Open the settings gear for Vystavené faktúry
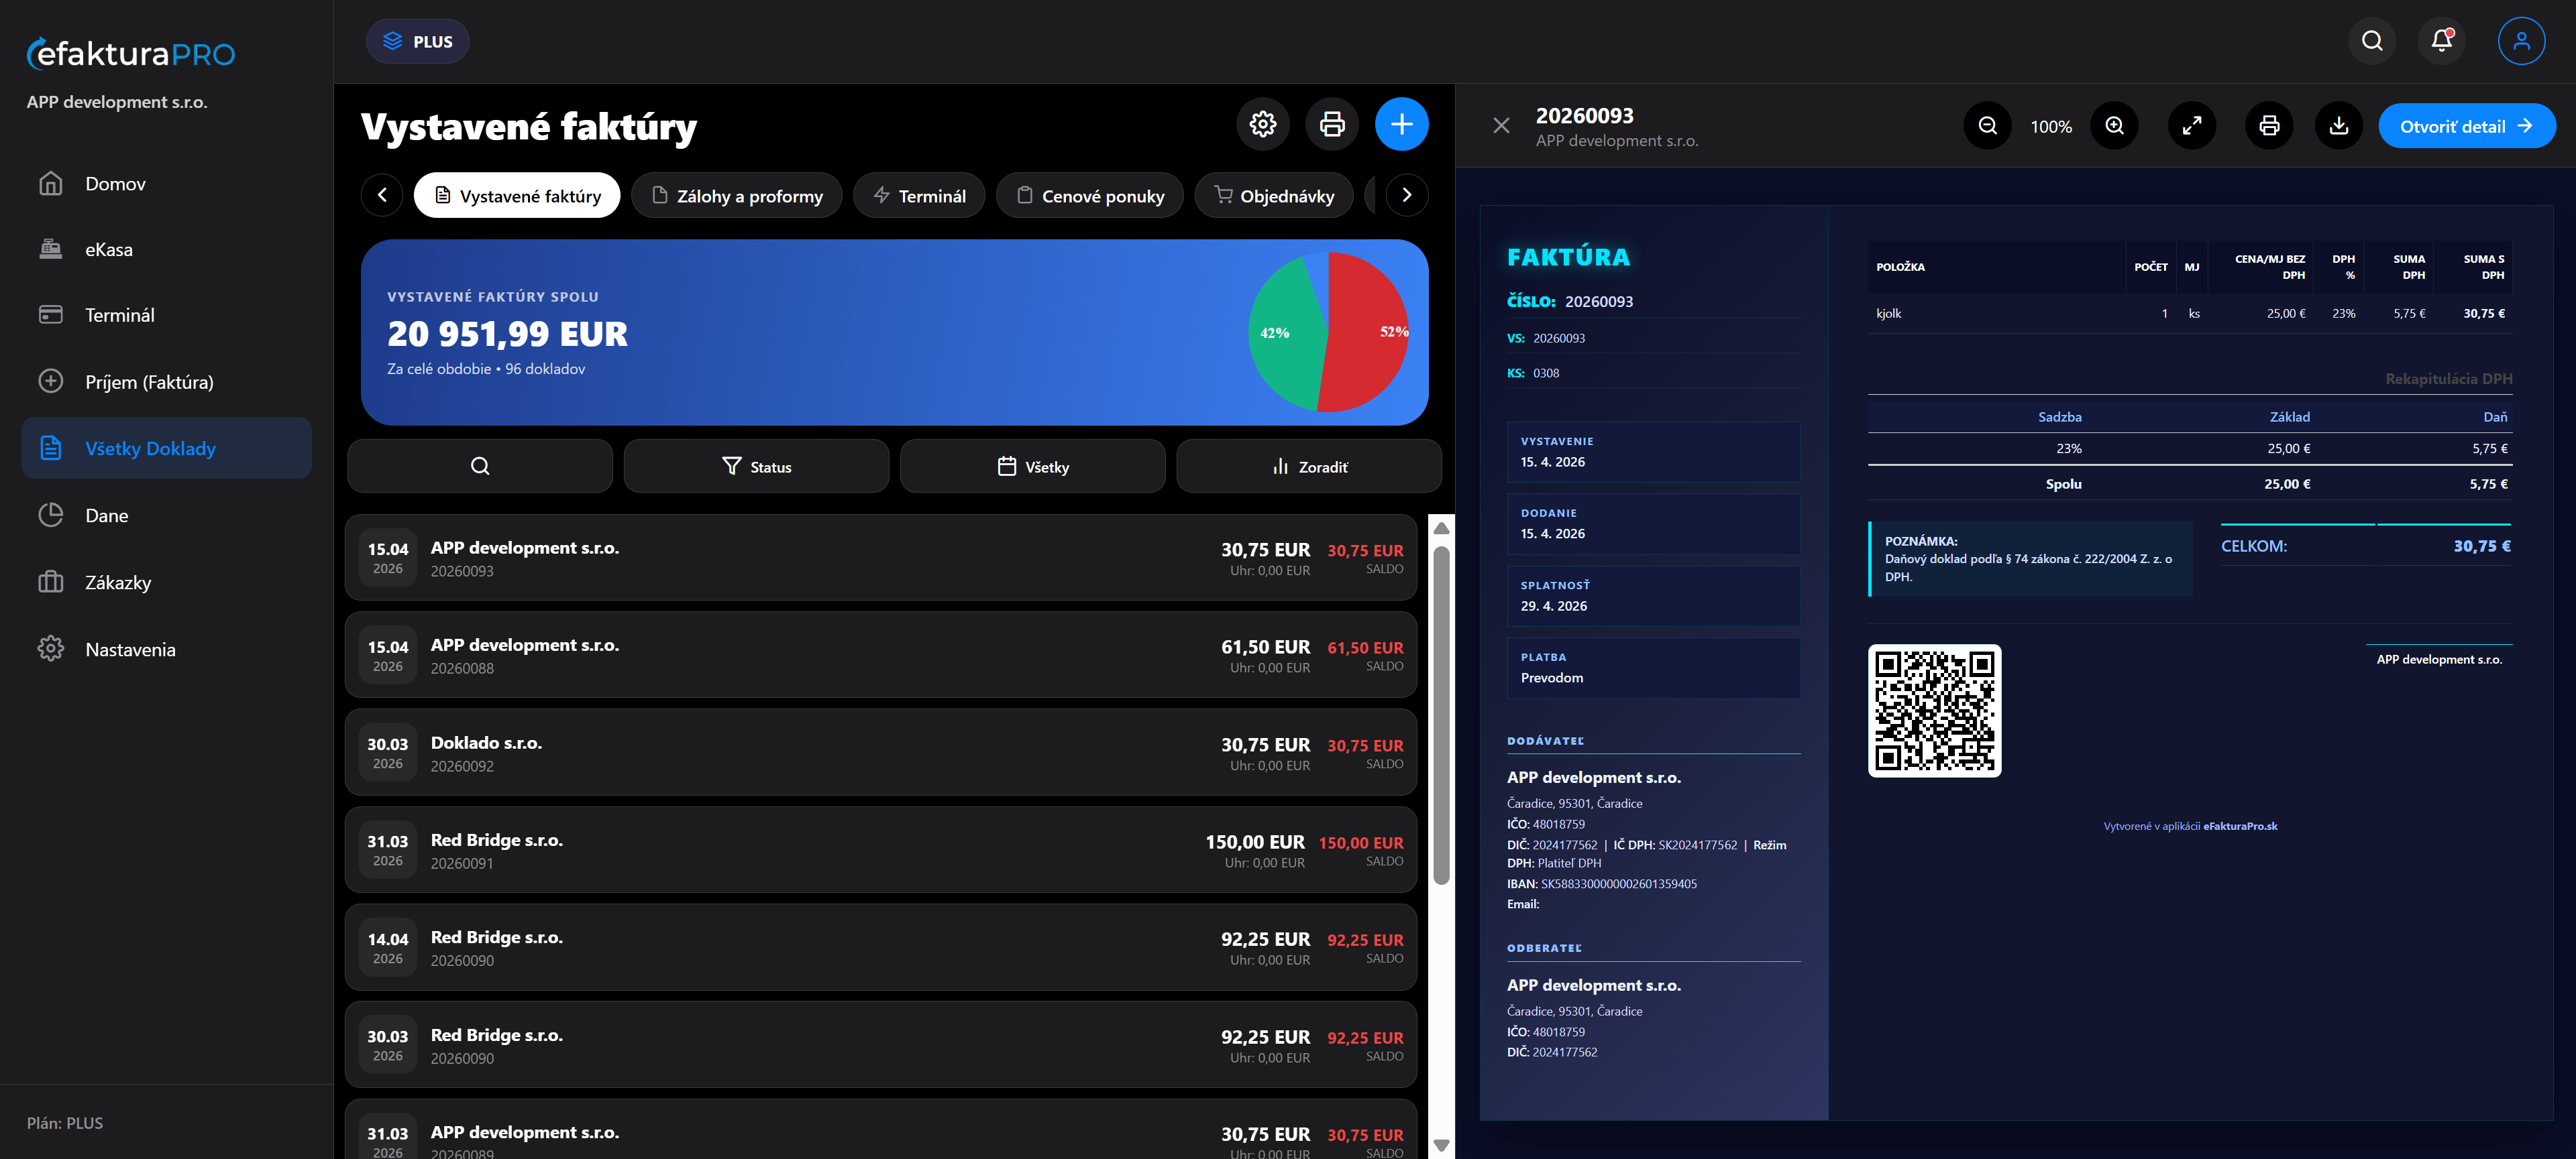The height and width of the screenshot is (1159, 2576). point(1263,125)
